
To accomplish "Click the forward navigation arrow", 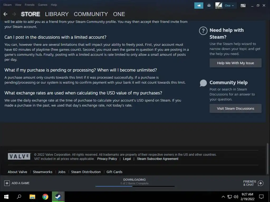I will pos(14,14).
